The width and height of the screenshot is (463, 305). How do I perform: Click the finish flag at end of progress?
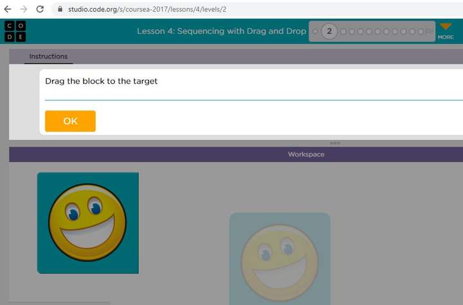(430, 31)
